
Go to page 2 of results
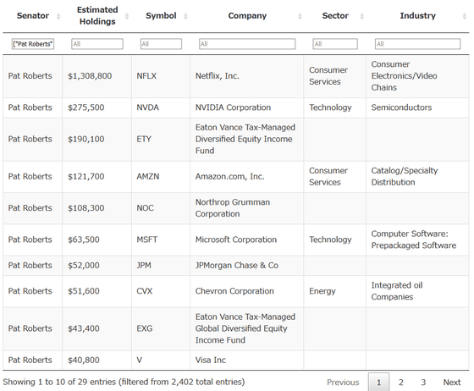click(401, 383)
